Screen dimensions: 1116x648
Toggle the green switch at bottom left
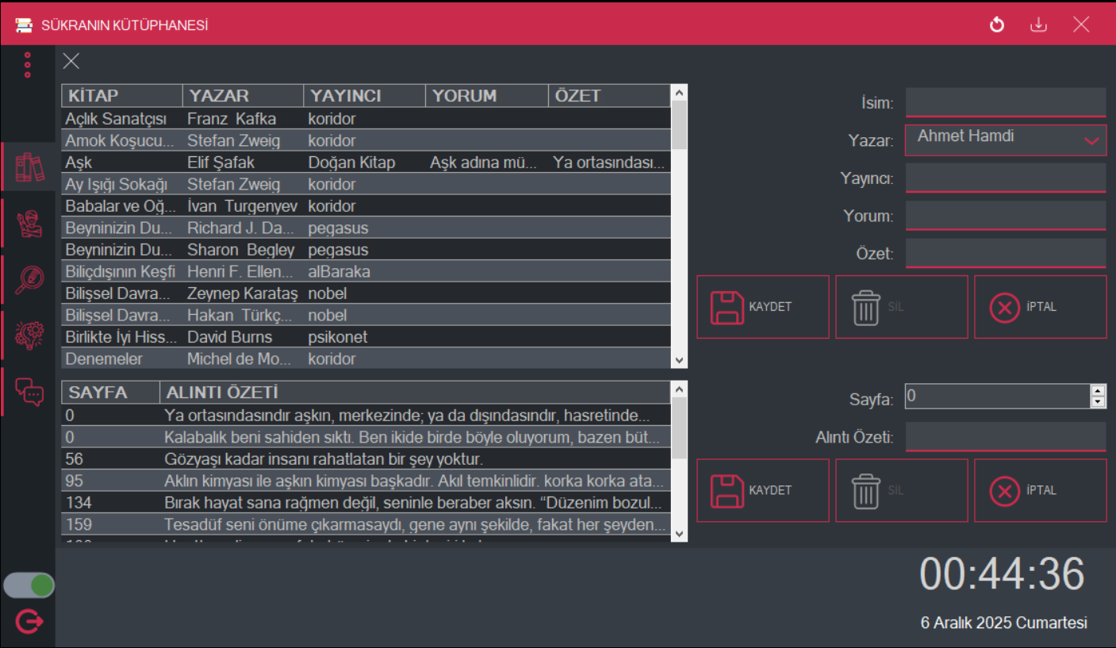coord(29,585)
